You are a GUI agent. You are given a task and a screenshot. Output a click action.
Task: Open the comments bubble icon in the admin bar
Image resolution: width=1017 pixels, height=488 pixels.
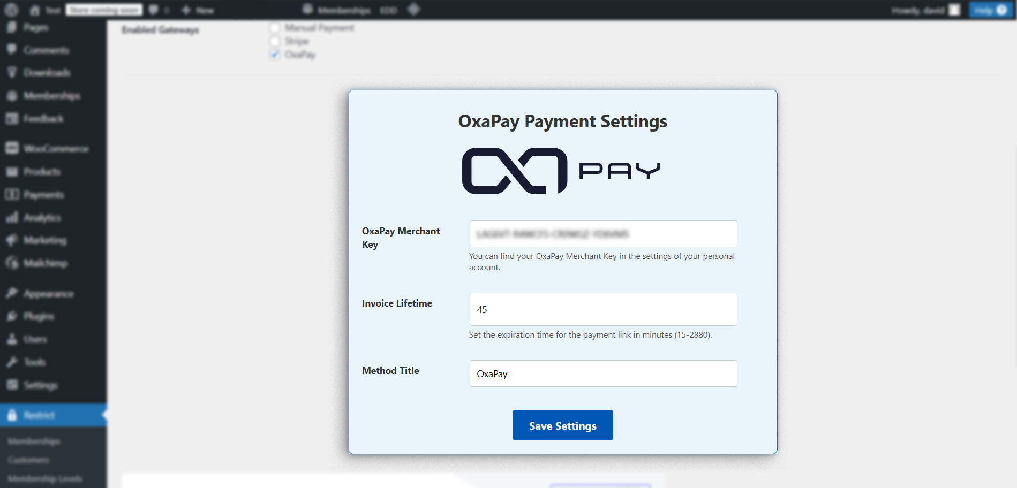(153, 10)
